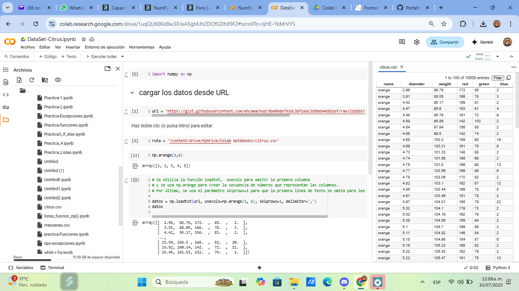Open the code snippets sidebar icon
The height and width of the screenshot is (291, 519).
pos(6,95)
